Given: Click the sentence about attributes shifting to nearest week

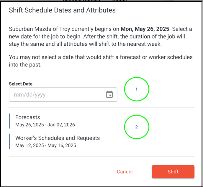Looking at the screenshot, I should [x=97, y=40].
